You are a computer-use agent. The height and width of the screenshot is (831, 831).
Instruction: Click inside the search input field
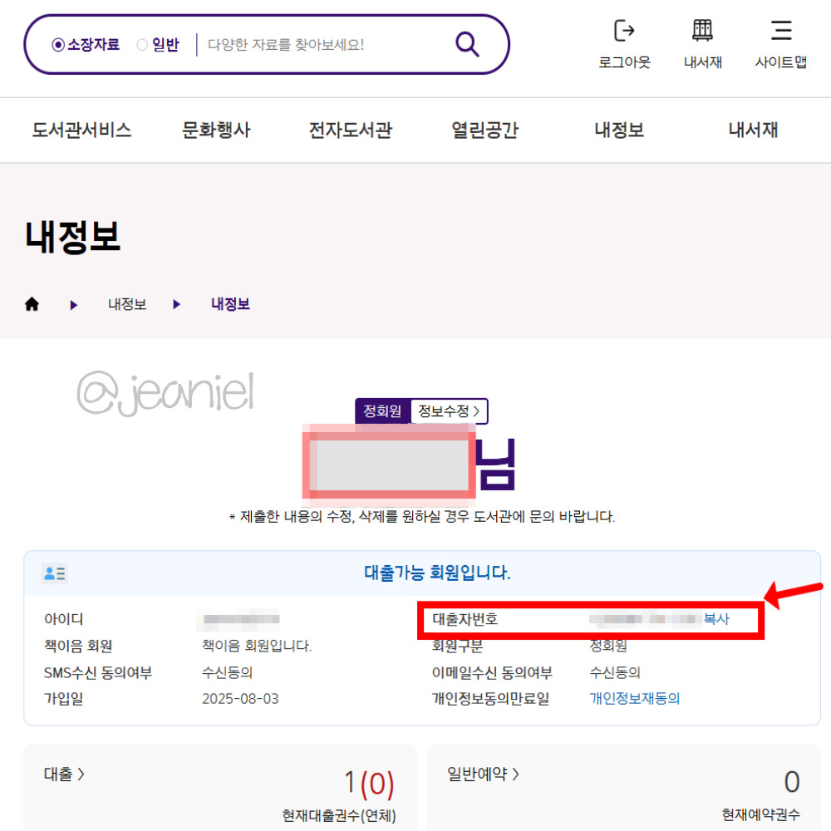pos(316,45)
